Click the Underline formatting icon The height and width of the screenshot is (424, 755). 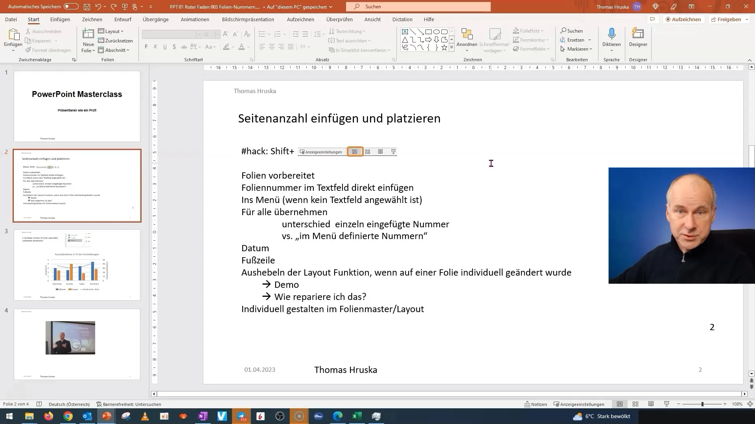(164, 47)
